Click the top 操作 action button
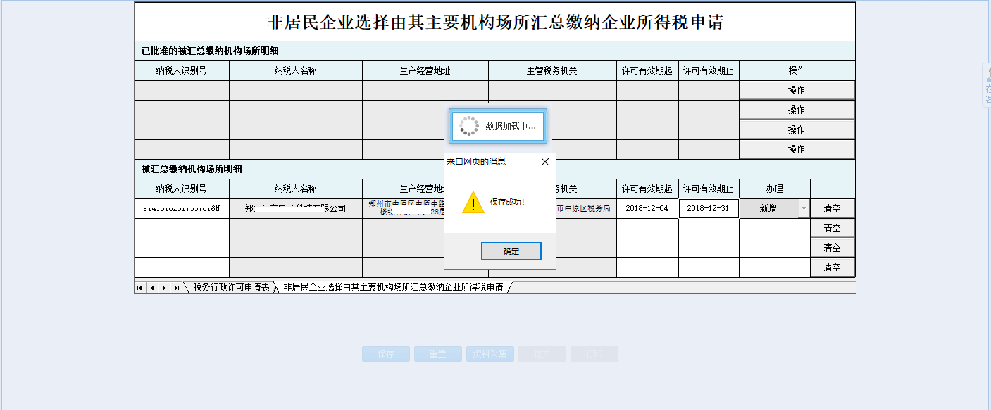Viewport: 991px width, 410px height. point(796,90)
